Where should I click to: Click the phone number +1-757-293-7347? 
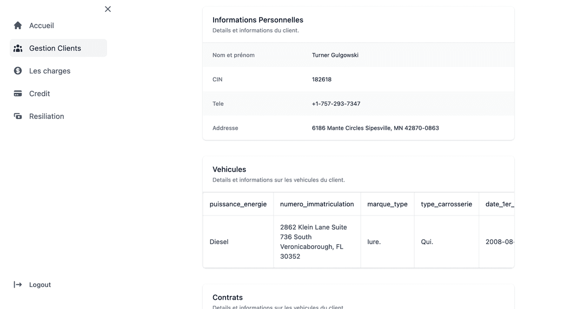click(x=336, y=104)
